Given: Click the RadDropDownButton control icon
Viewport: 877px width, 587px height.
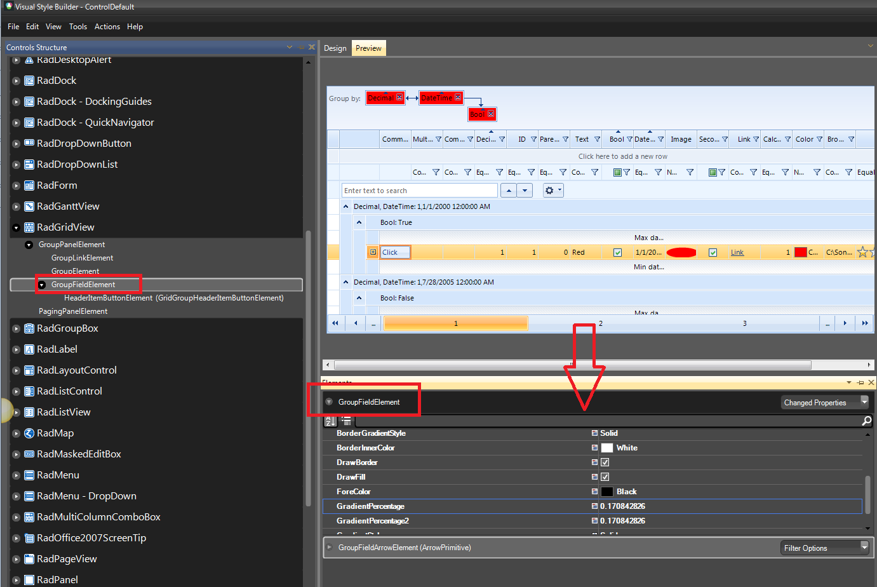Looking at the screenshot, I should pos(29,144).
